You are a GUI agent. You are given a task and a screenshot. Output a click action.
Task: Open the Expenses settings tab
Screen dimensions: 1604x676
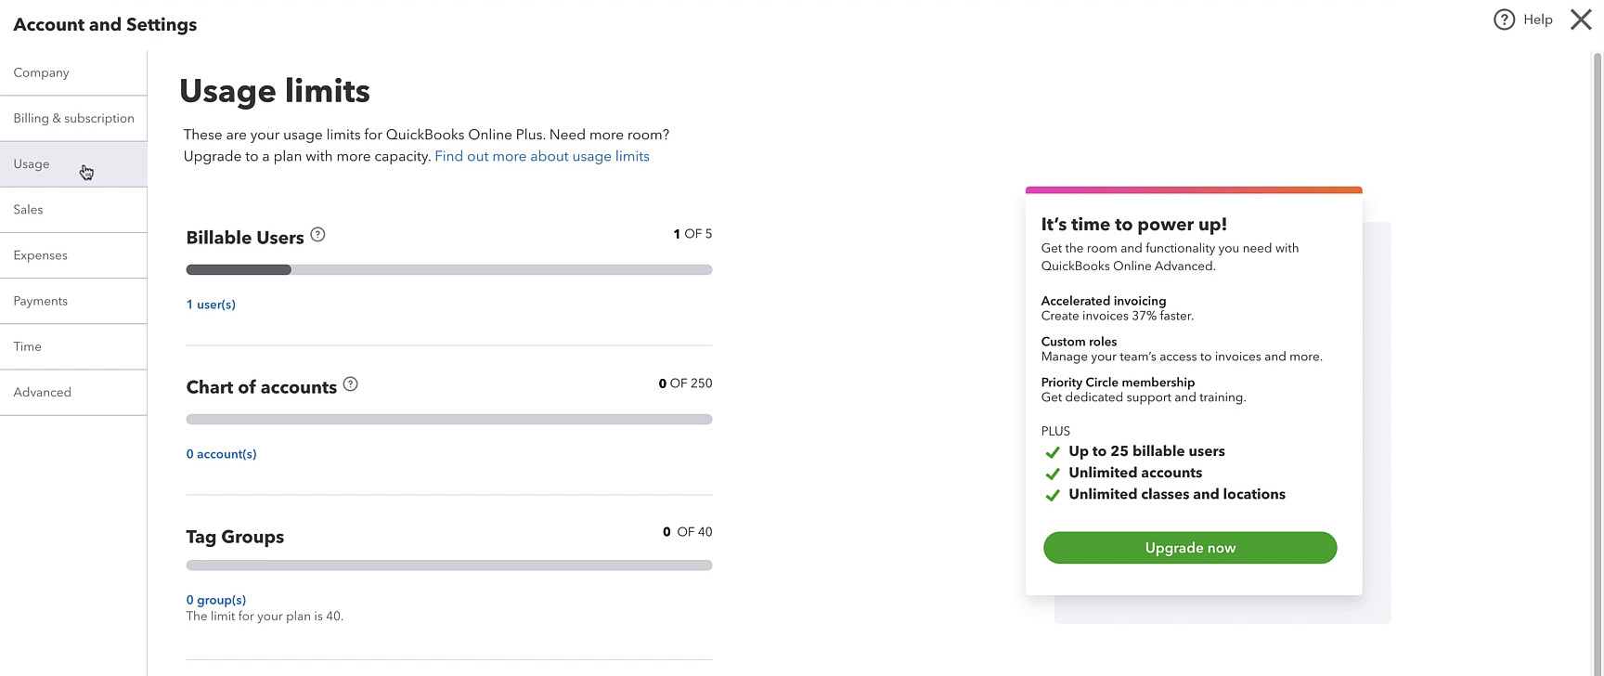73,254
